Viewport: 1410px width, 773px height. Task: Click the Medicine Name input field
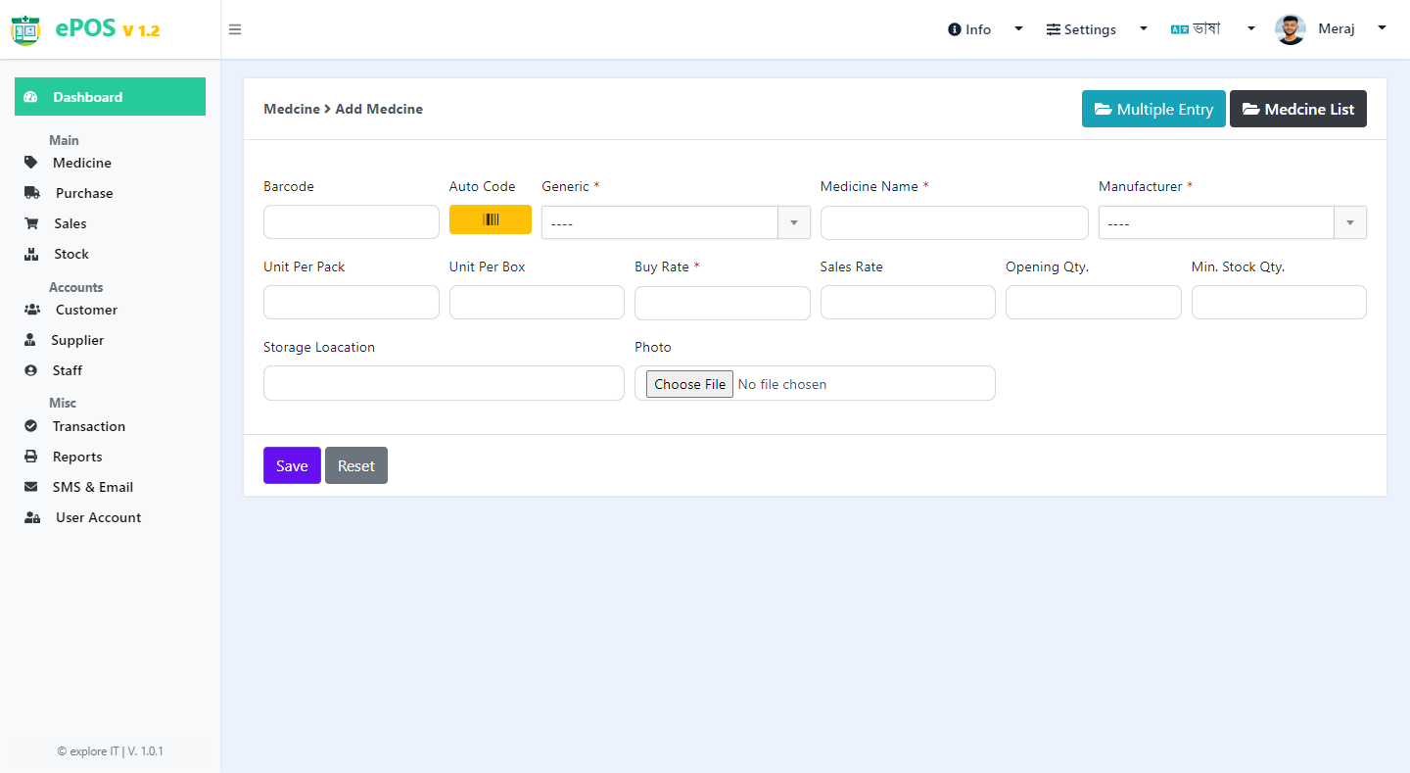955,222
